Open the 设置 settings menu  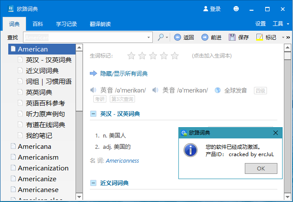(x=260, y=24)
